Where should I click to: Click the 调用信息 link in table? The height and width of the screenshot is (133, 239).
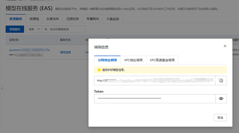click(65, 52)
